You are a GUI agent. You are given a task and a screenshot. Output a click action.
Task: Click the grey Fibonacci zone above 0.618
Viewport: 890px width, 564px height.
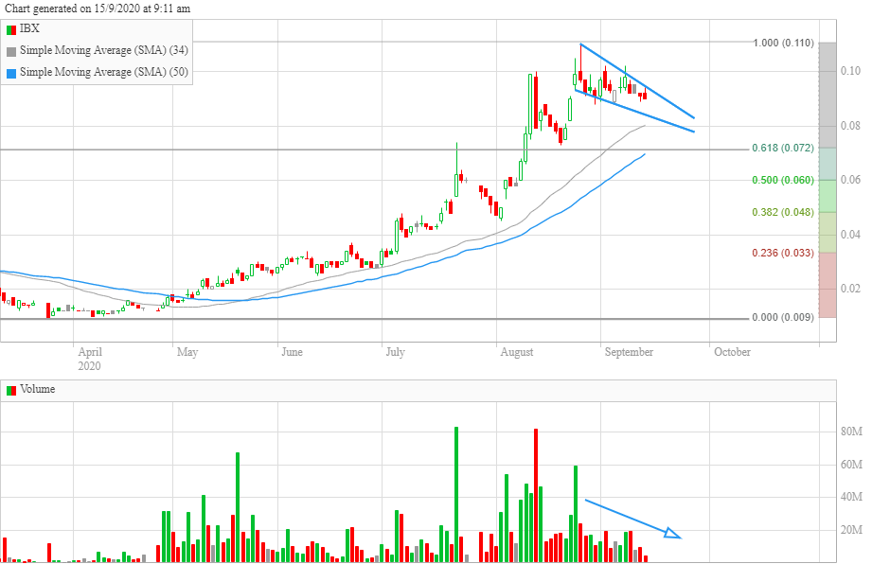(828, 96)
